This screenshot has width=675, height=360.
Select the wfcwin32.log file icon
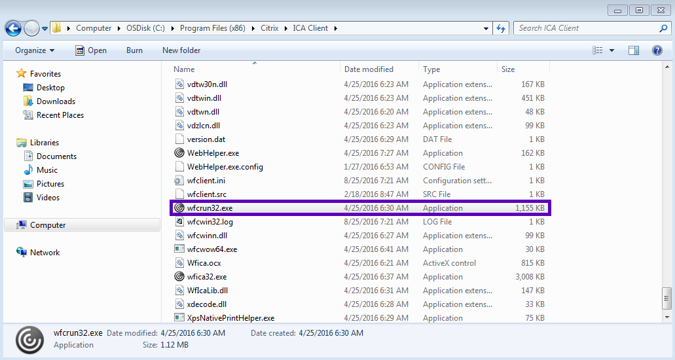click(x=179, y=222)
